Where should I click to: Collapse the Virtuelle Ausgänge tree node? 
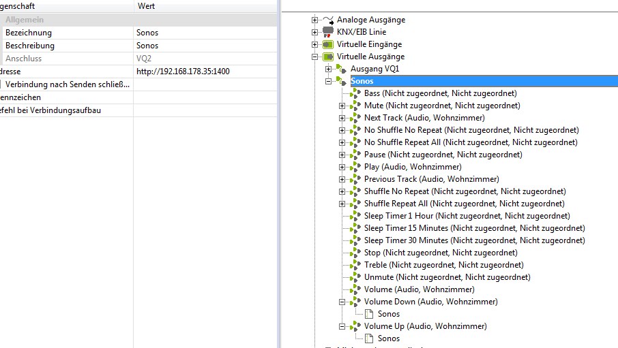pyautogui.click(x=315, y=57)
